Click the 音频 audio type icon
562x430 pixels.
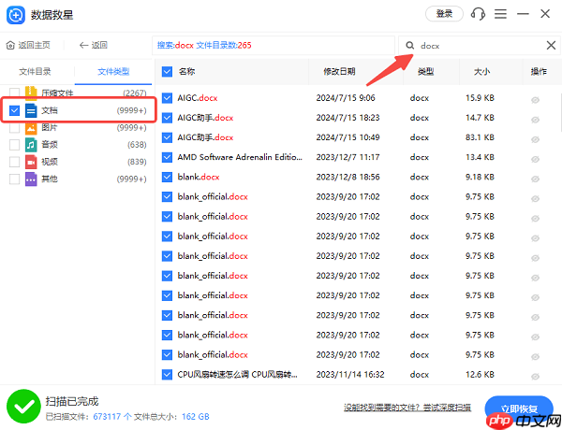click(31, 145)
